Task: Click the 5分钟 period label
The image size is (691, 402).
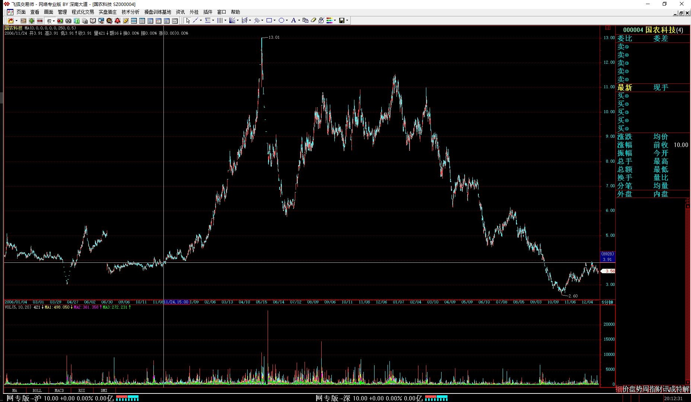Action: (607, 302)
